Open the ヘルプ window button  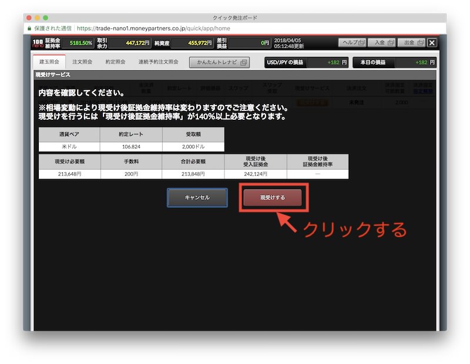(x=352, y=42)
